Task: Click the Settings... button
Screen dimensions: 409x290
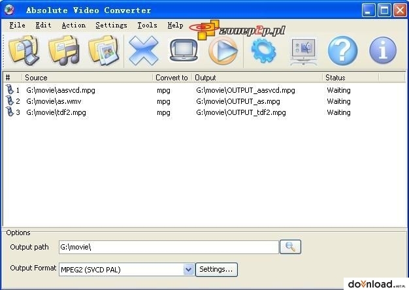Action: tap(216, 269)
